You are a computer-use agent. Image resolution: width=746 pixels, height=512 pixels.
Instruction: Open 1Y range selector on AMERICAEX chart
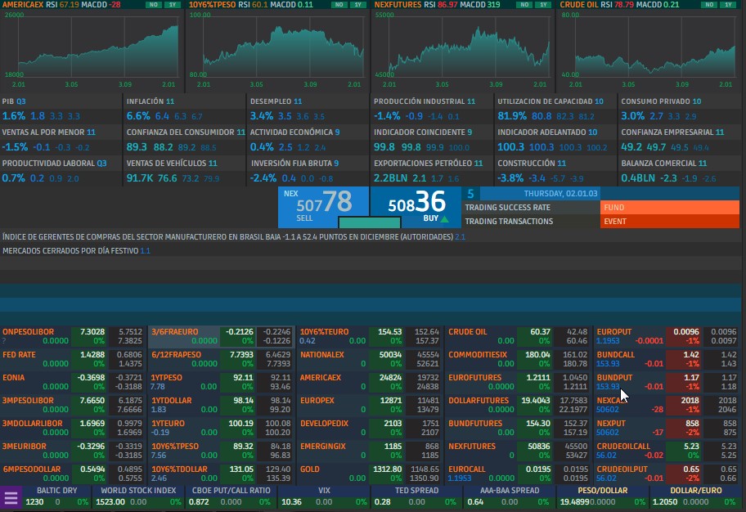tap(173, 5)
